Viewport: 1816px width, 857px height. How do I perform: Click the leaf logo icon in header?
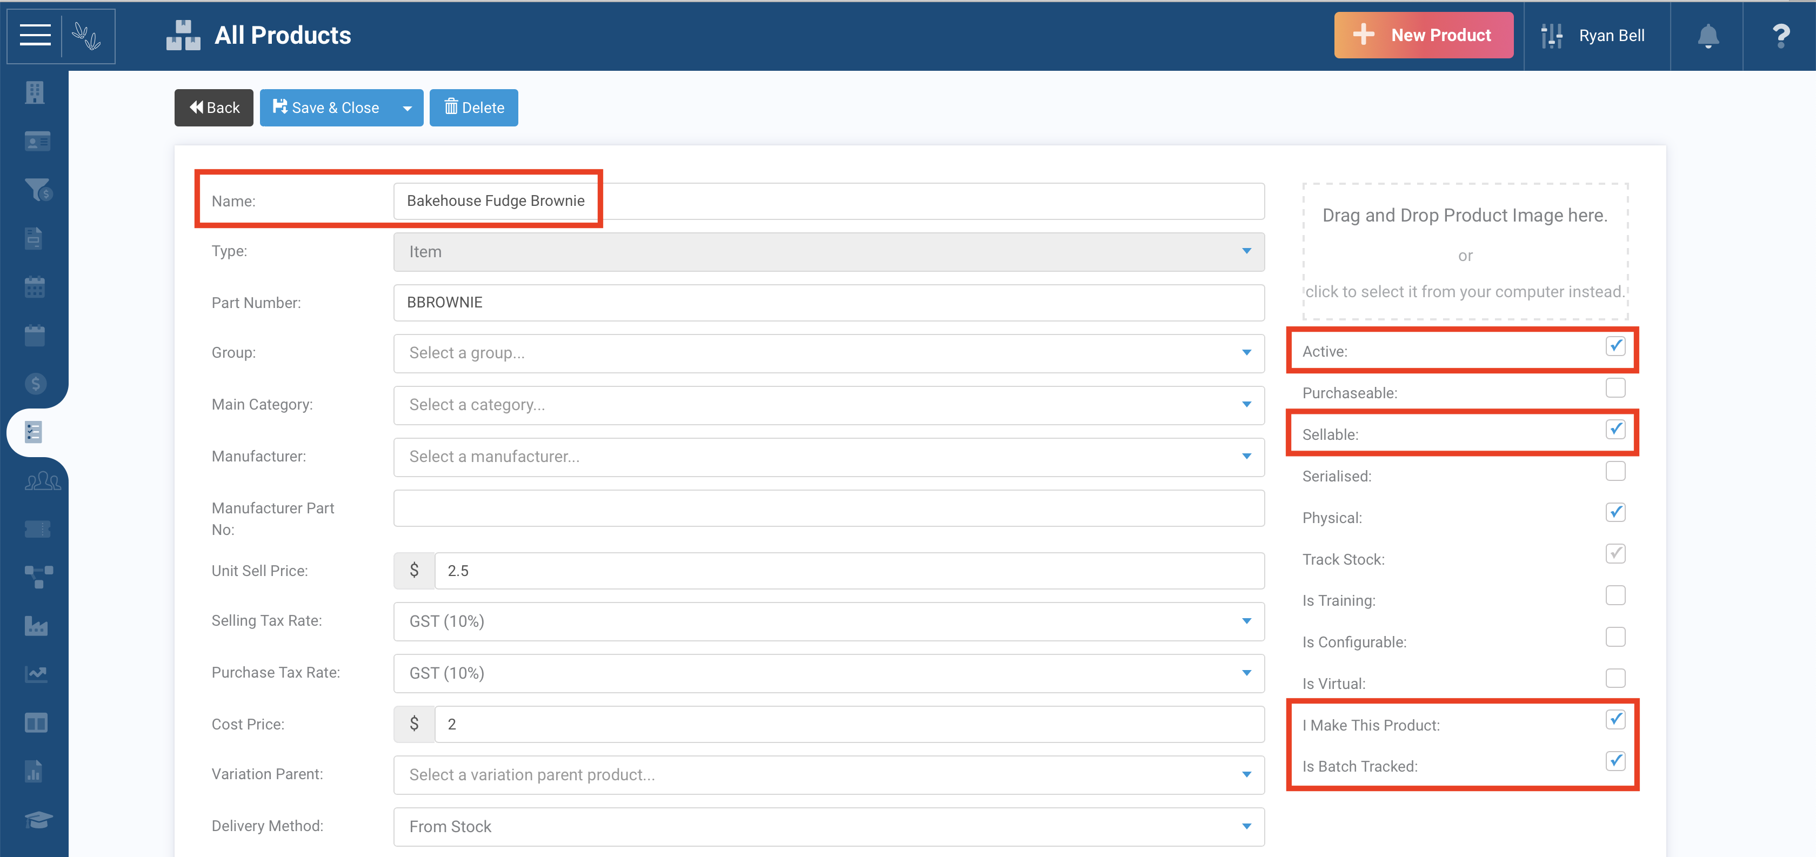pos(88,36)
